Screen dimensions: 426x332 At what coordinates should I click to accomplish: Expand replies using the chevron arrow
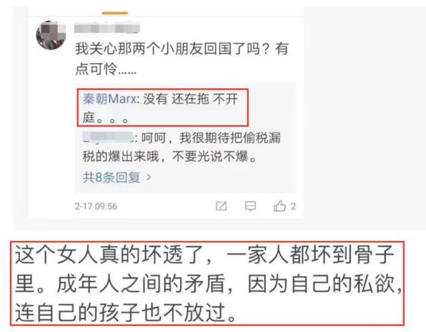pos(149,177)
